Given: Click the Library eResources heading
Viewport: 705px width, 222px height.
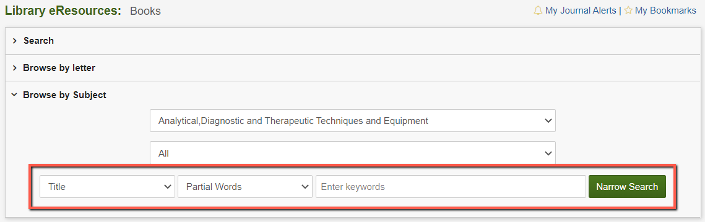Looking at the screenshot, I should point(63,11).
